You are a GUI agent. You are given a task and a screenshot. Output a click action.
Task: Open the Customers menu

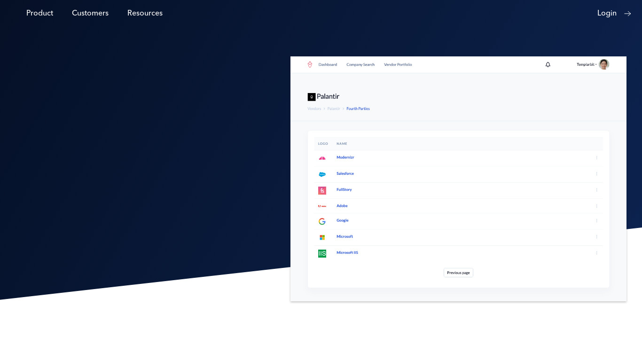[x=90, y=13]
